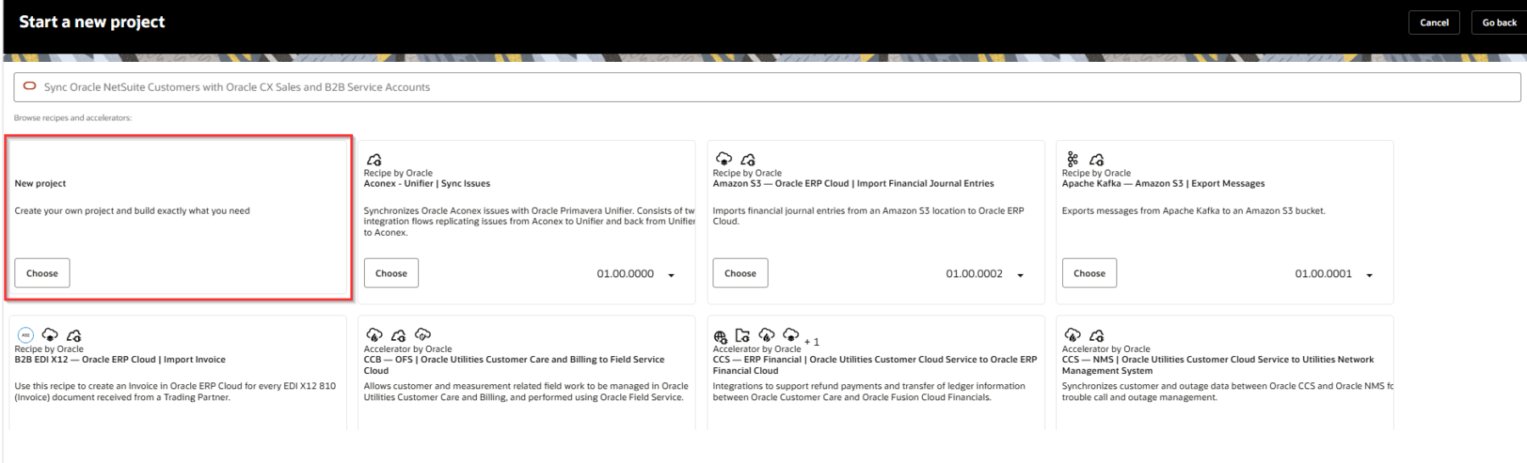
Task: Open the 01.00.0002 version dropdown
Action: tap(1020, 275)
